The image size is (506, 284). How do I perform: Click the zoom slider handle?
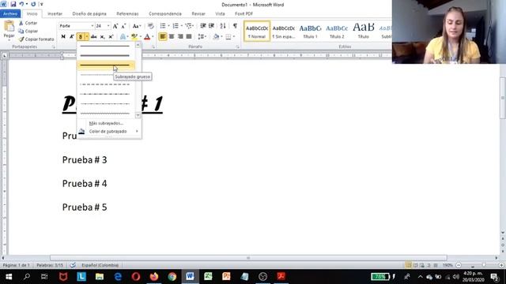tap(484, 265)
